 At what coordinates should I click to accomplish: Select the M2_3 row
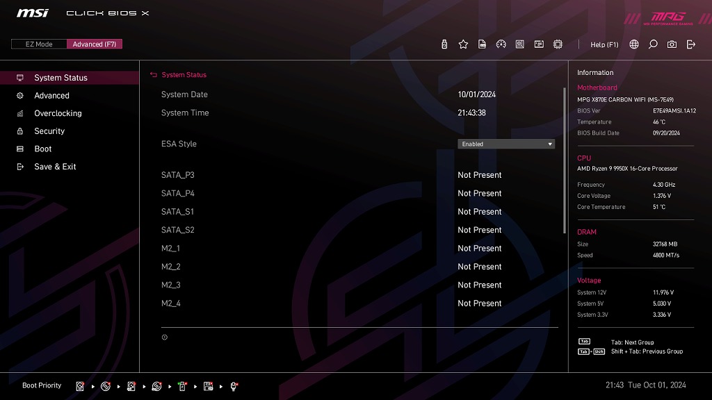pyautogui.click(x=358, y=285)
